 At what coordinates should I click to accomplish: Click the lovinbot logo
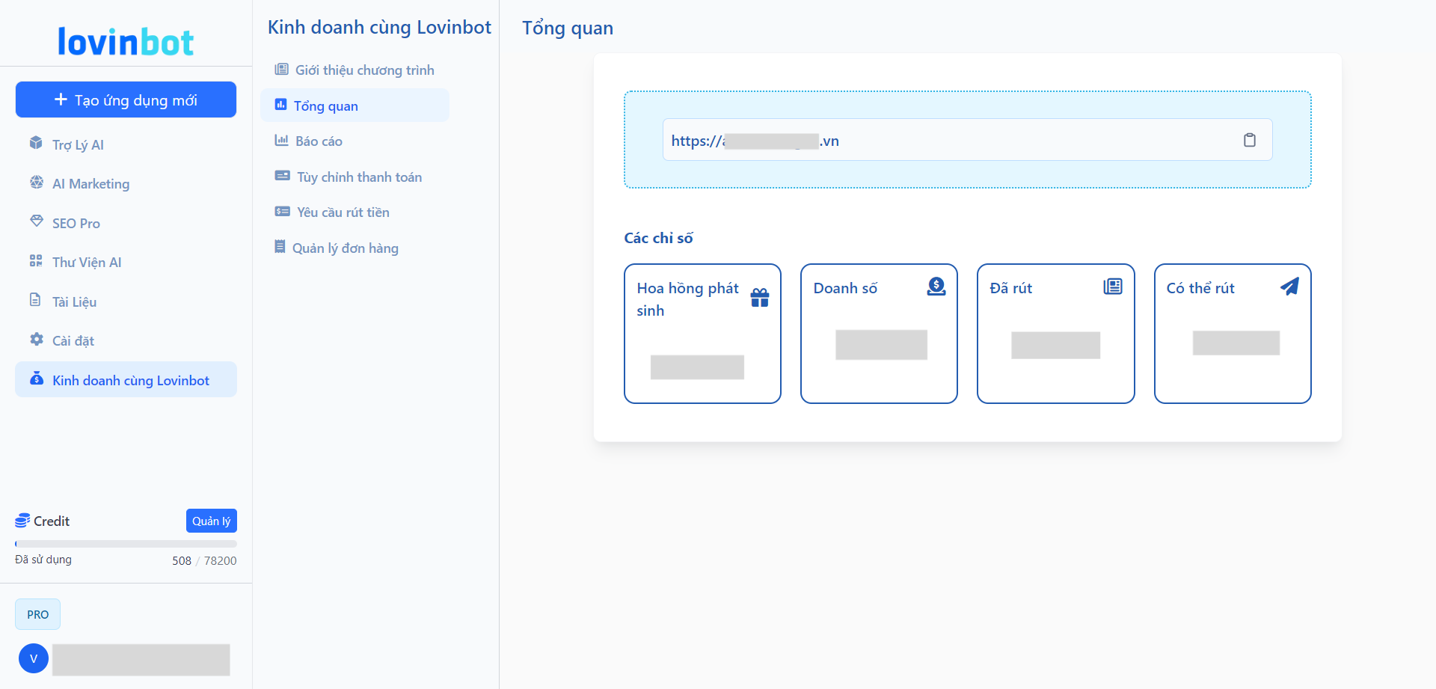click(x=126, y=42)
